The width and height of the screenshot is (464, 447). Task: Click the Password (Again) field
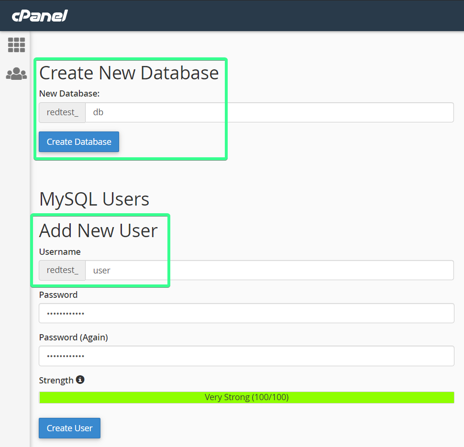pos(246,356)
